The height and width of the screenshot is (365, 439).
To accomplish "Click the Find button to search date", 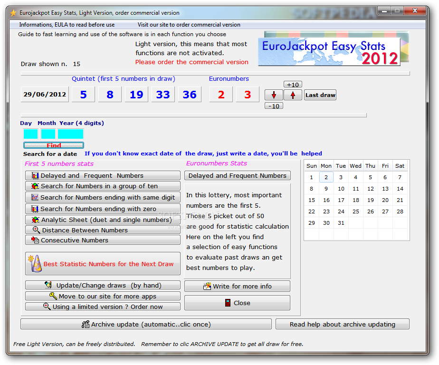I will click(54, 145).
